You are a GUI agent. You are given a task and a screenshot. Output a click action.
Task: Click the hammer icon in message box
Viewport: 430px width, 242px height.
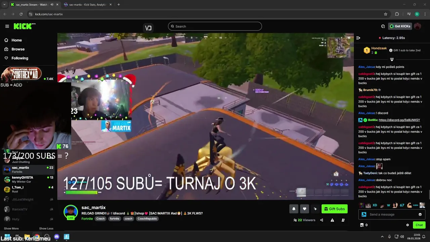(x=364, y=214)
